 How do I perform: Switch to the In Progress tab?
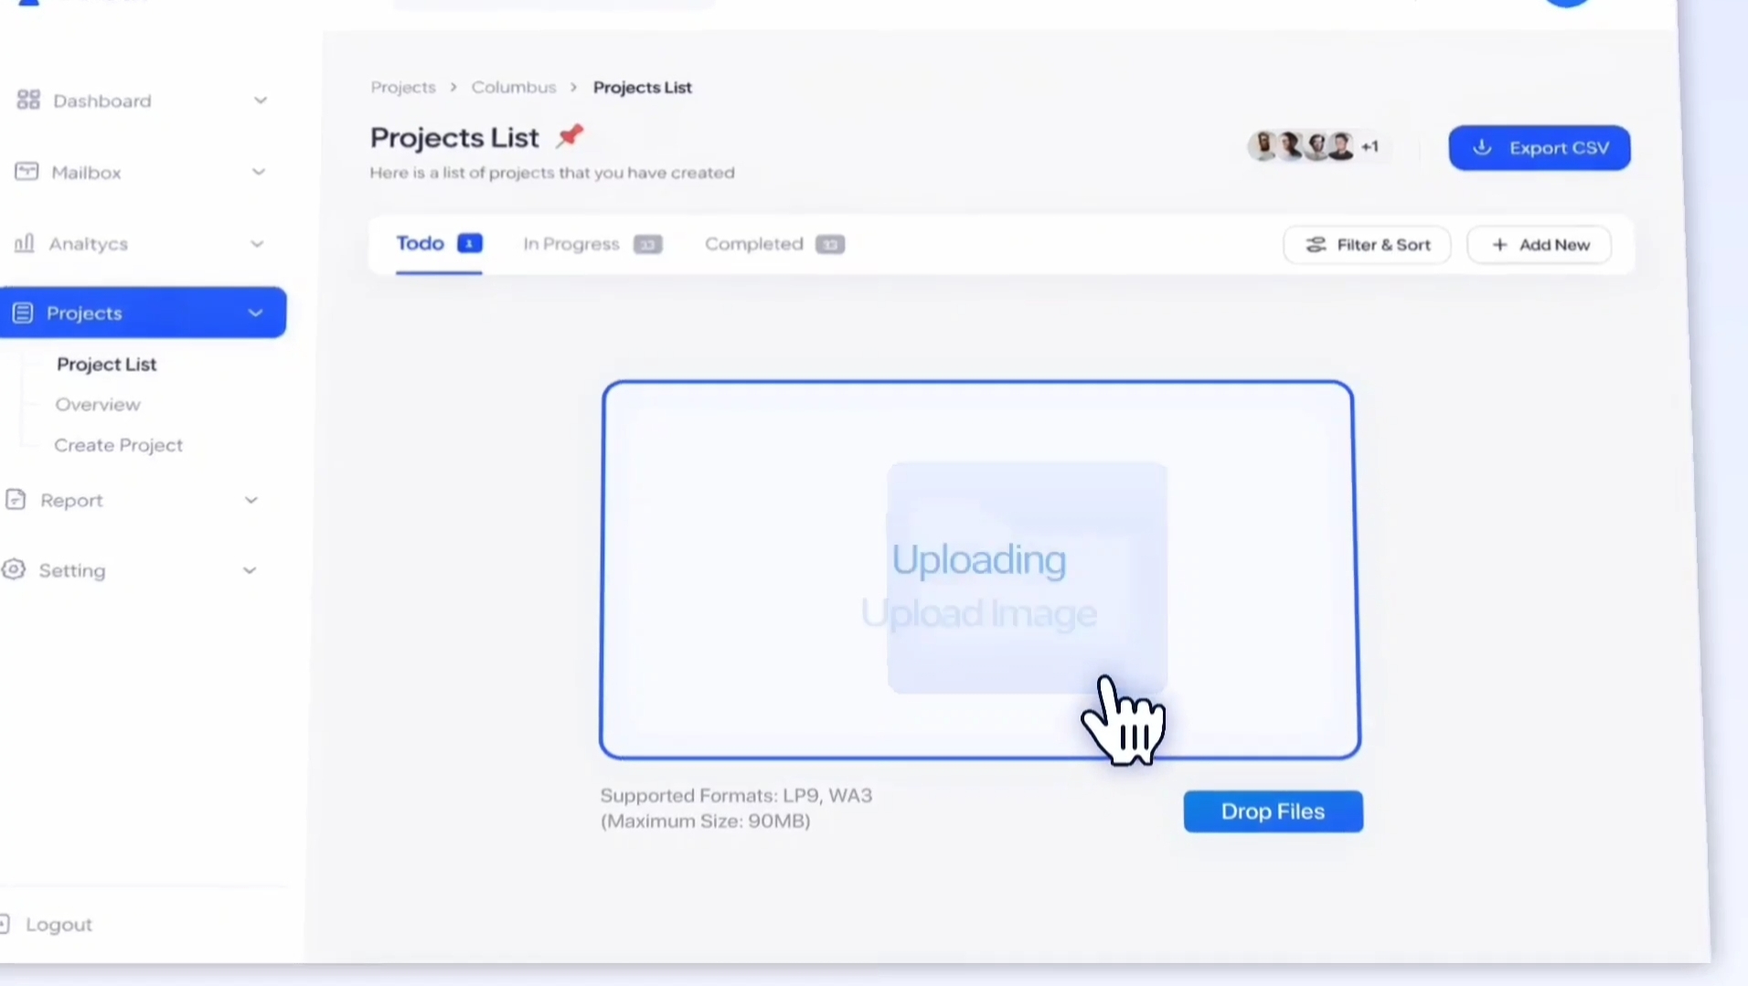(571, 243)
